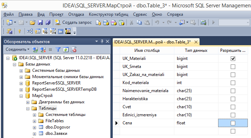Screen dimensions: 251x138
Task: Save the table with the floppy icon
Action: click(40, 22)
